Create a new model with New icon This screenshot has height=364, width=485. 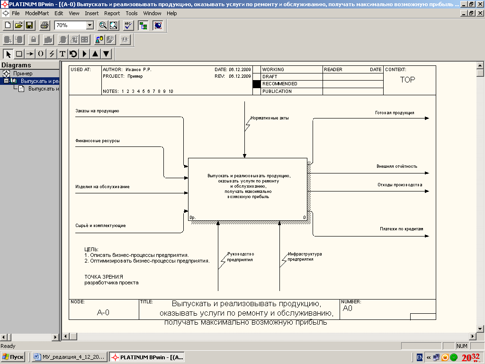coord(8,26)
